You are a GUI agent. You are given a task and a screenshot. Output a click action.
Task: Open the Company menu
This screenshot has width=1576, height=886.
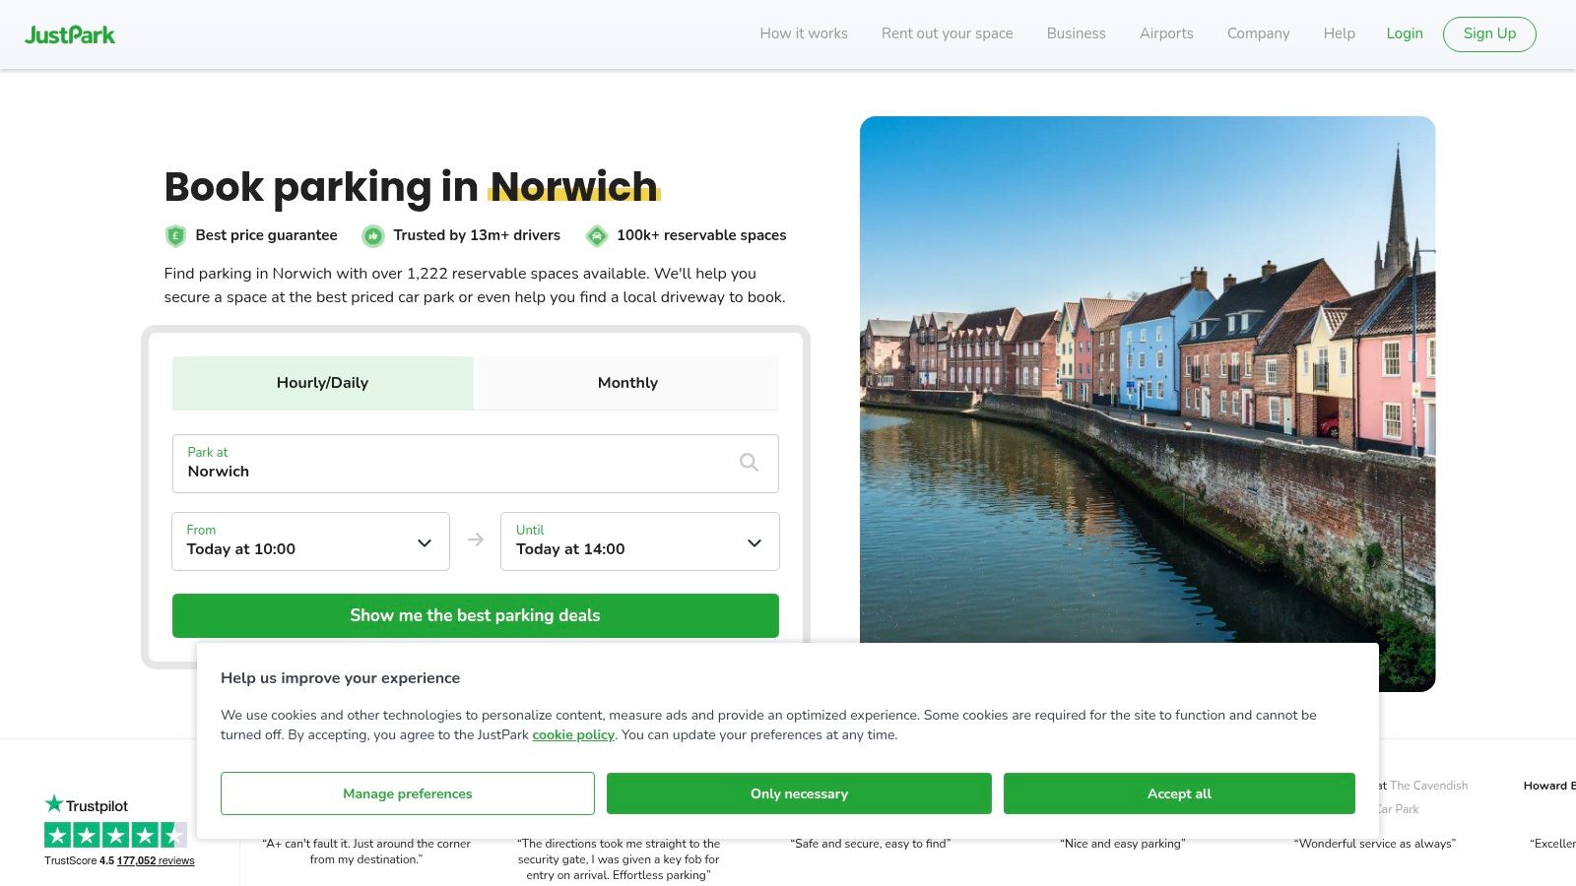pos(1257,33)
